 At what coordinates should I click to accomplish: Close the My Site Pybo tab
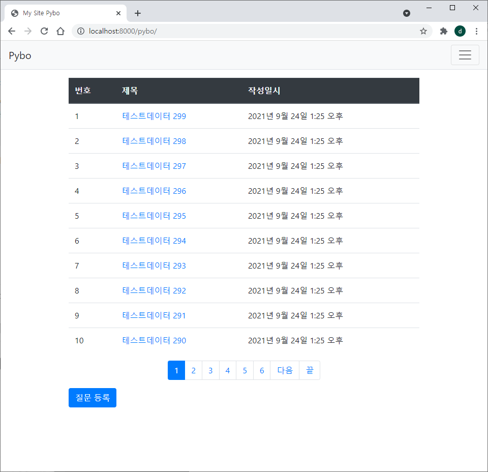coord(118,13)
